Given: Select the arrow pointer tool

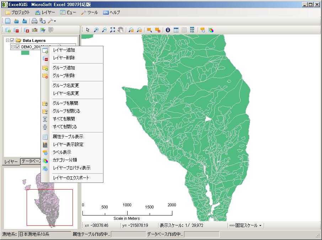Looking at the screenshot, I should pos(88,30).
